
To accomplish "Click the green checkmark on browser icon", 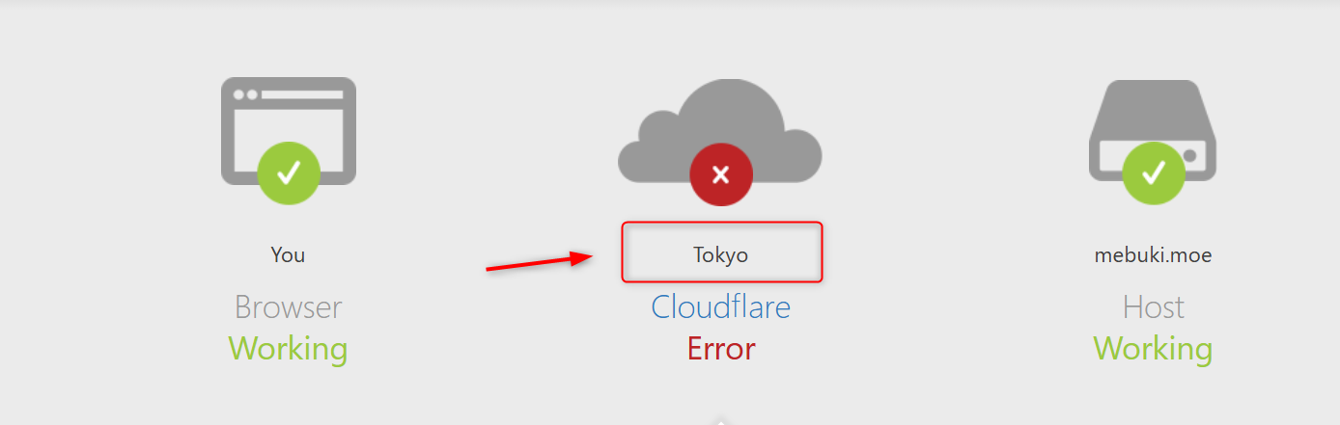I will click(x=288, y=173).
